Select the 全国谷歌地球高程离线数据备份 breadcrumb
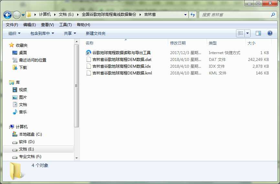Image resolution: width=280 pixels, height=184 pixels. [109, 15]
